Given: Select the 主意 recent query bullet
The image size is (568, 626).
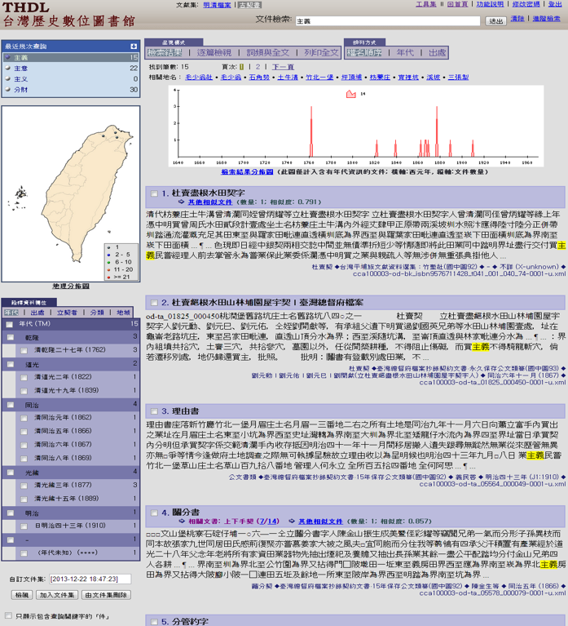Looking at the screenshot, I should click(x=7, y=69).
